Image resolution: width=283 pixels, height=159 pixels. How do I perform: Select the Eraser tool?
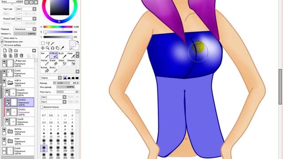[54, 62]
